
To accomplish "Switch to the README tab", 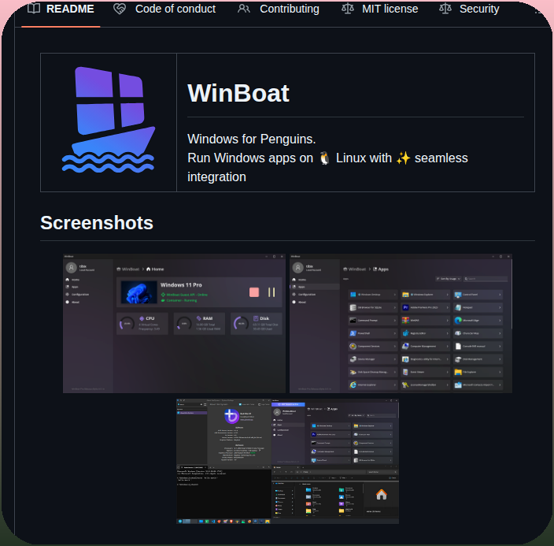I will (61, 9).
